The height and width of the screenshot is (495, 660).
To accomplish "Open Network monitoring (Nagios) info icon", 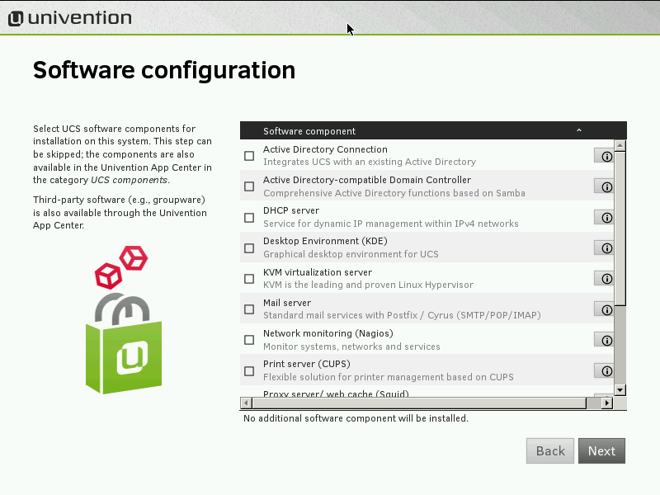I will tap(606, 340).
